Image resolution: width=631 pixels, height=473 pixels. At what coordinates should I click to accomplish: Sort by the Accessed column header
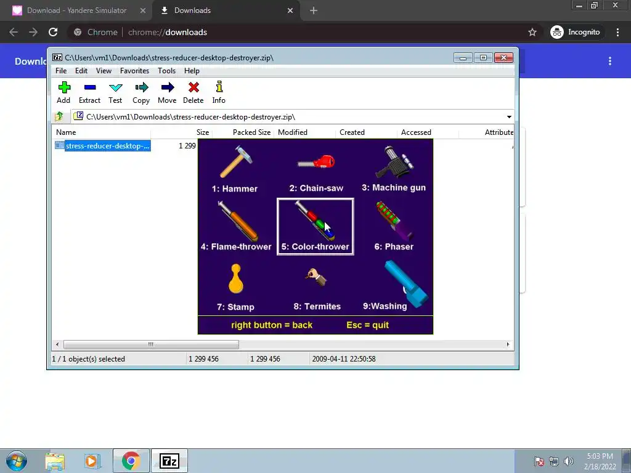(x=428, y=132)
